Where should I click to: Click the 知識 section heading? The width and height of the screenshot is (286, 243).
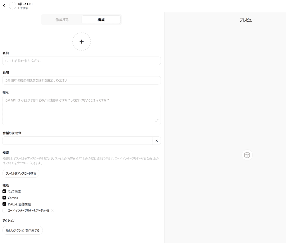click(x=6, y=153)
